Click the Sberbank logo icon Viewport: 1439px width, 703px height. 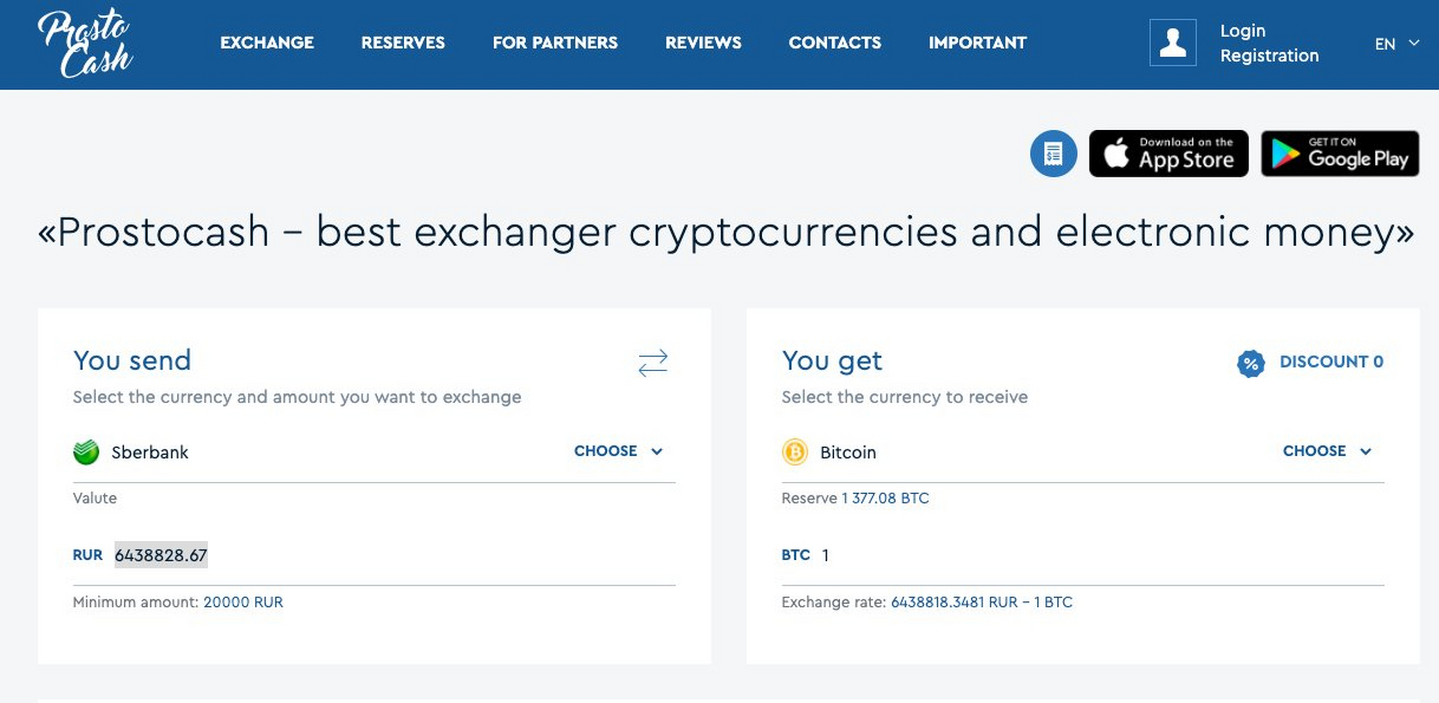[86, 451]
